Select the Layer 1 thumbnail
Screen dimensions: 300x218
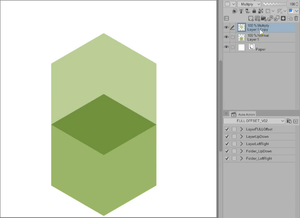241,37
